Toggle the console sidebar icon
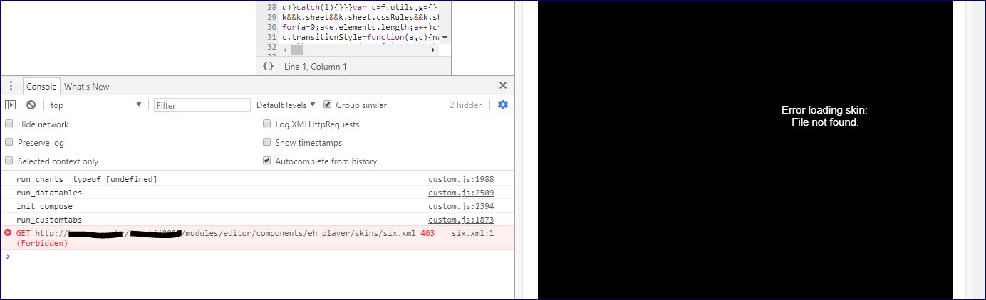The width and height of the screenshot is (986, 300). [10, 105]
